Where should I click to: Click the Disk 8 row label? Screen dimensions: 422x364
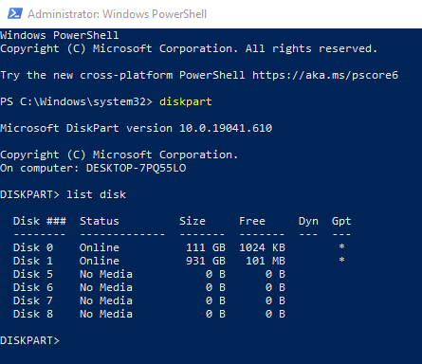[x=33, y=314]
